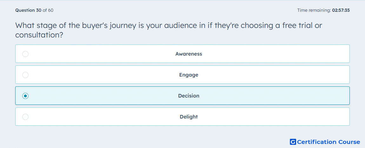
Task: Click the Engage answer label text
Action: pos(189,75)
